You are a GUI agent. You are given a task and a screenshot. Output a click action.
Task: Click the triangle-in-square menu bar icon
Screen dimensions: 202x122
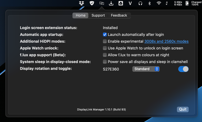point(121,3)
